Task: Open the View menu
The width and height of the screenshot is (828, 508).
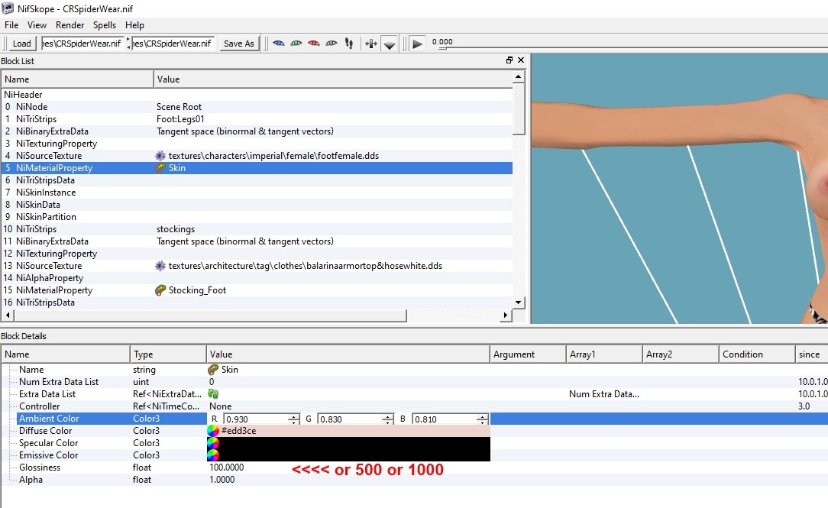Action: (37, 24)
